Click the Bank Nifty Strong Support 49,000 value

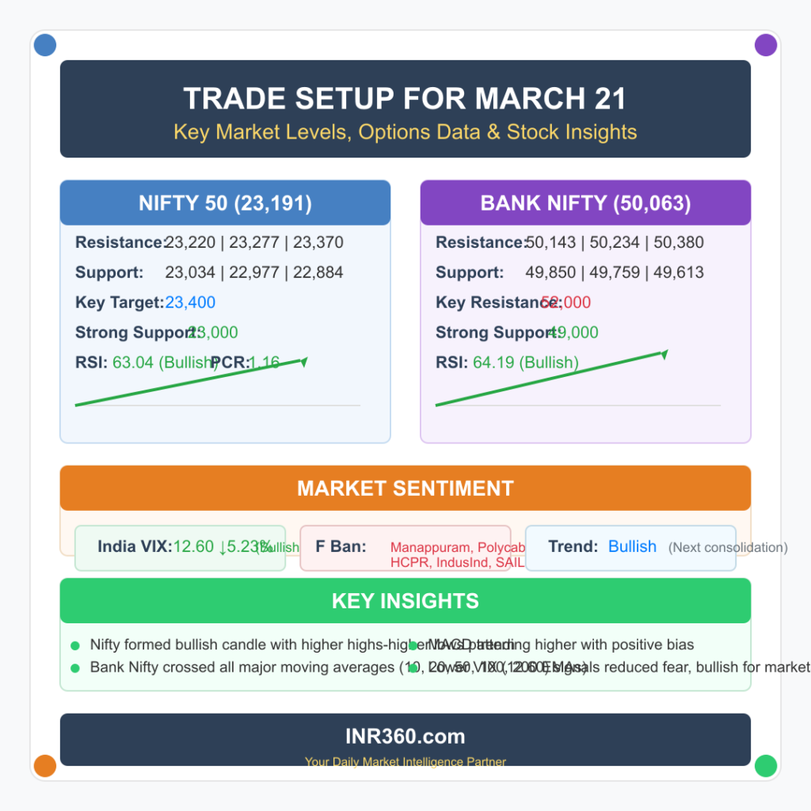(573, 333)
